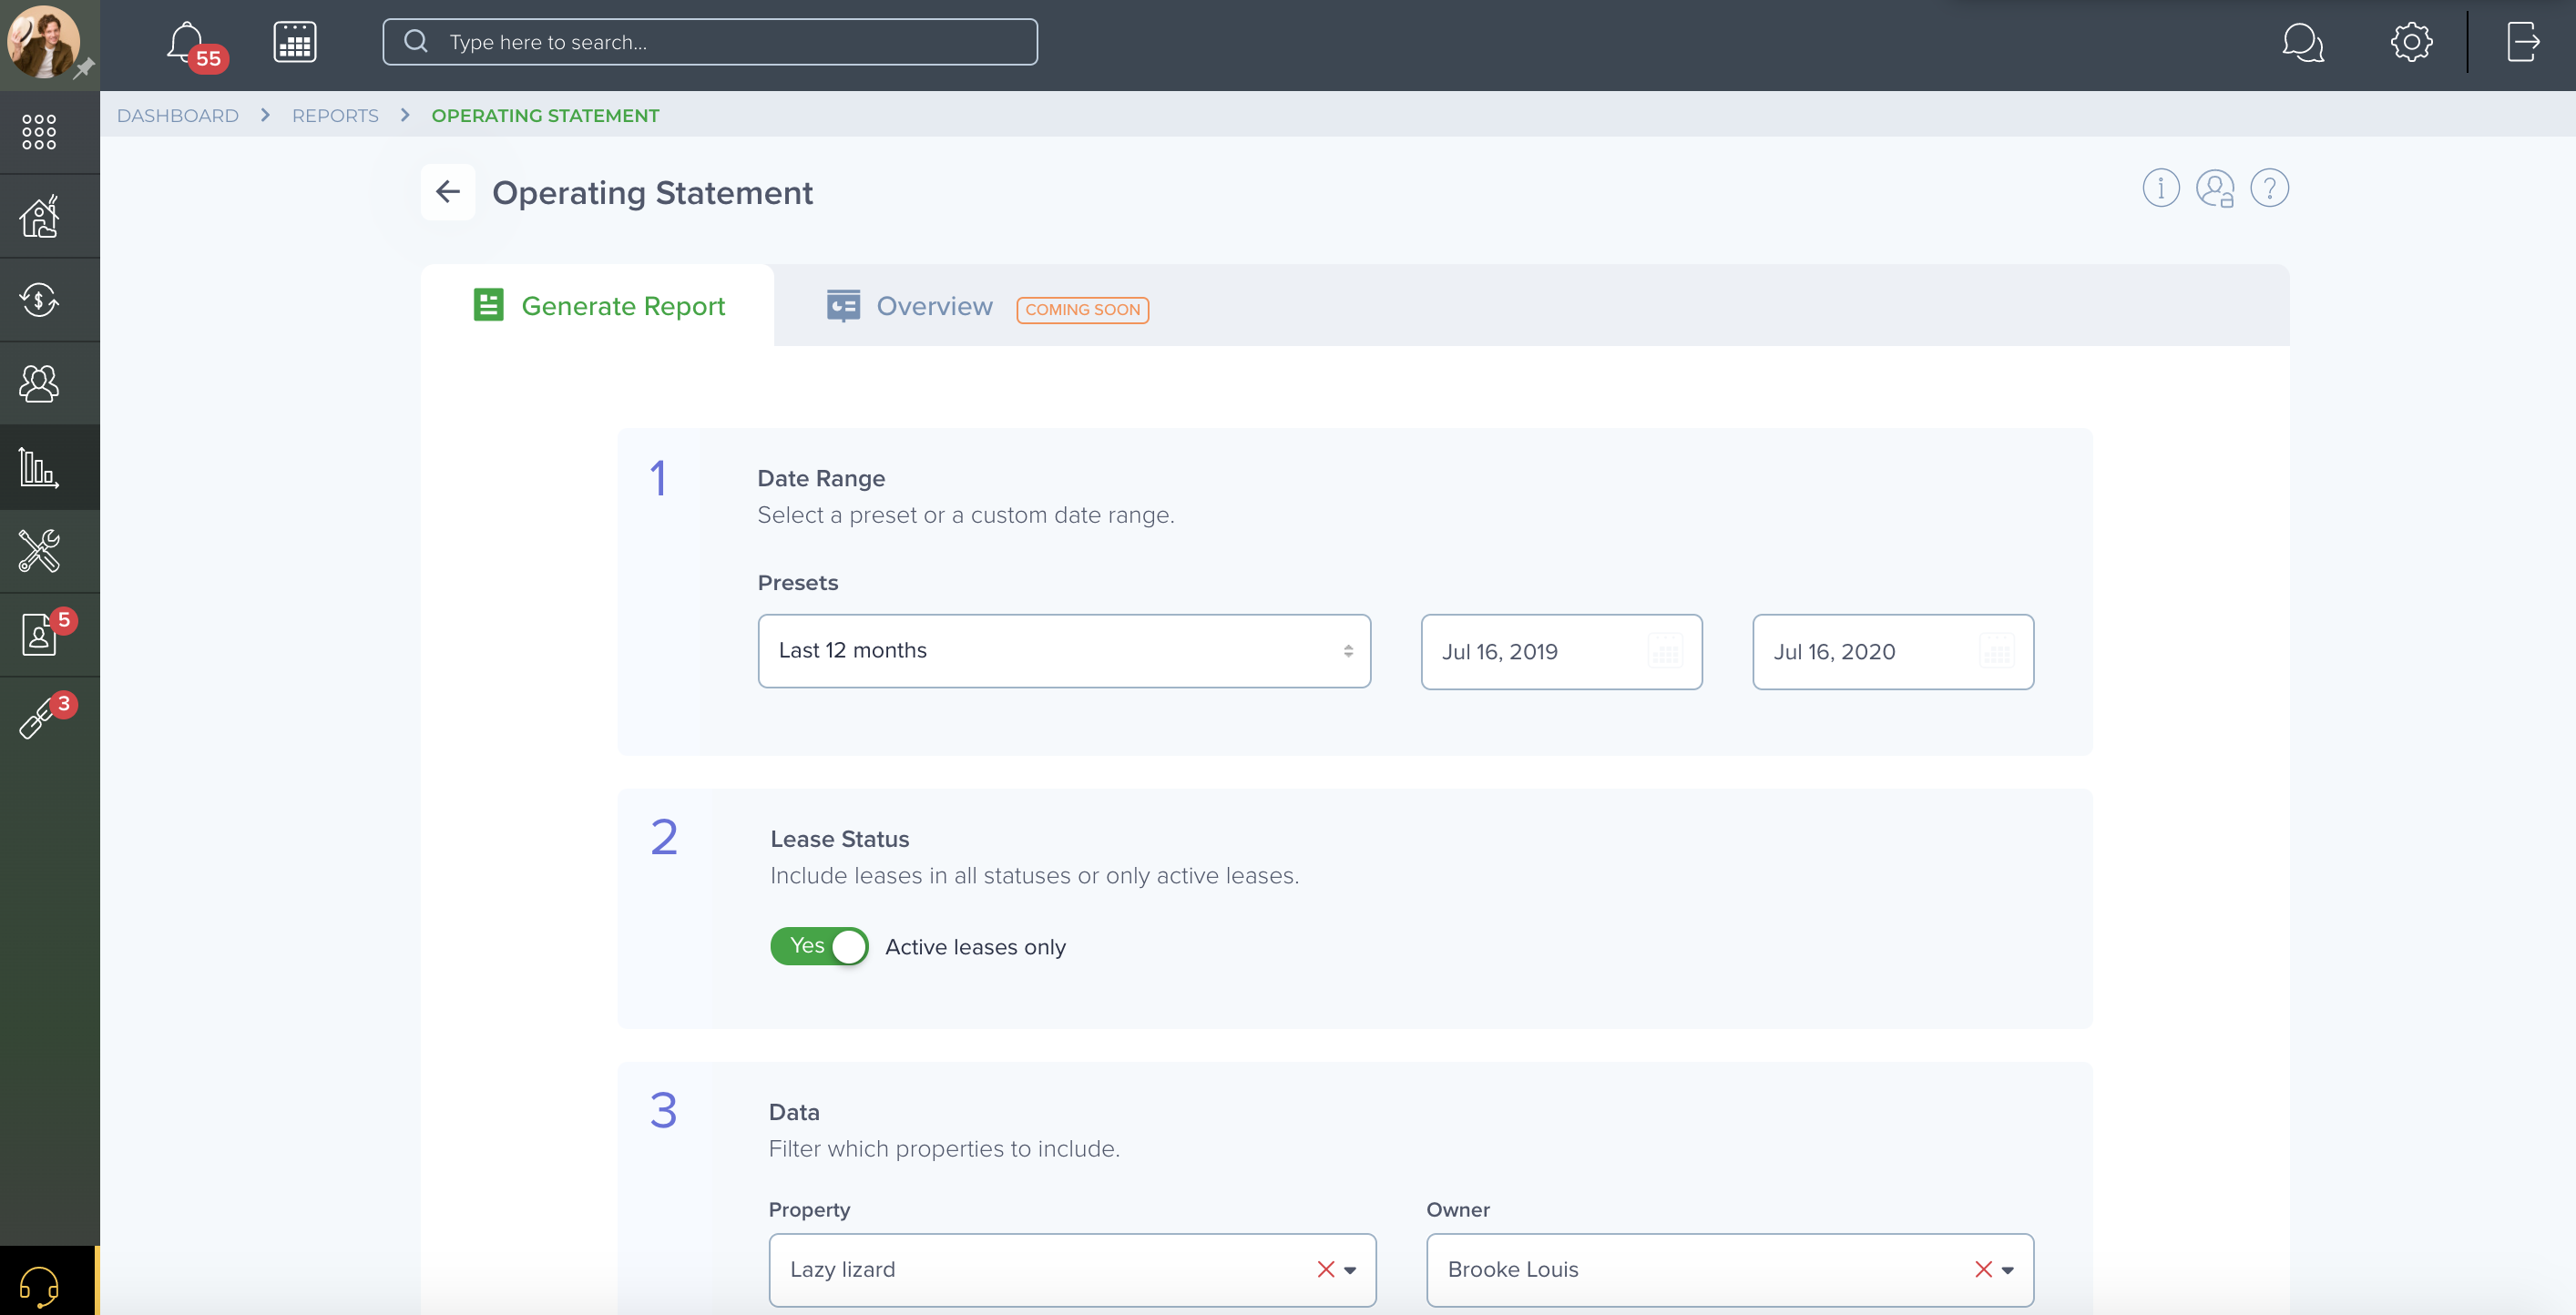Open the apps grid menu in sidebar

(39, 131)
